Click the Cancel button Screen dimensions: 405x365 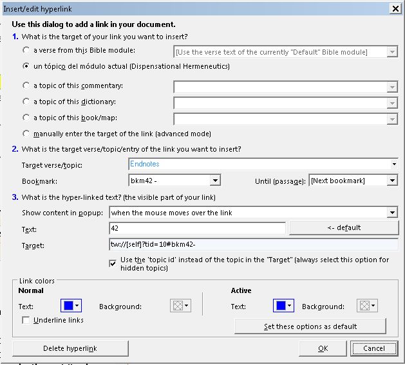coord(374,348)
